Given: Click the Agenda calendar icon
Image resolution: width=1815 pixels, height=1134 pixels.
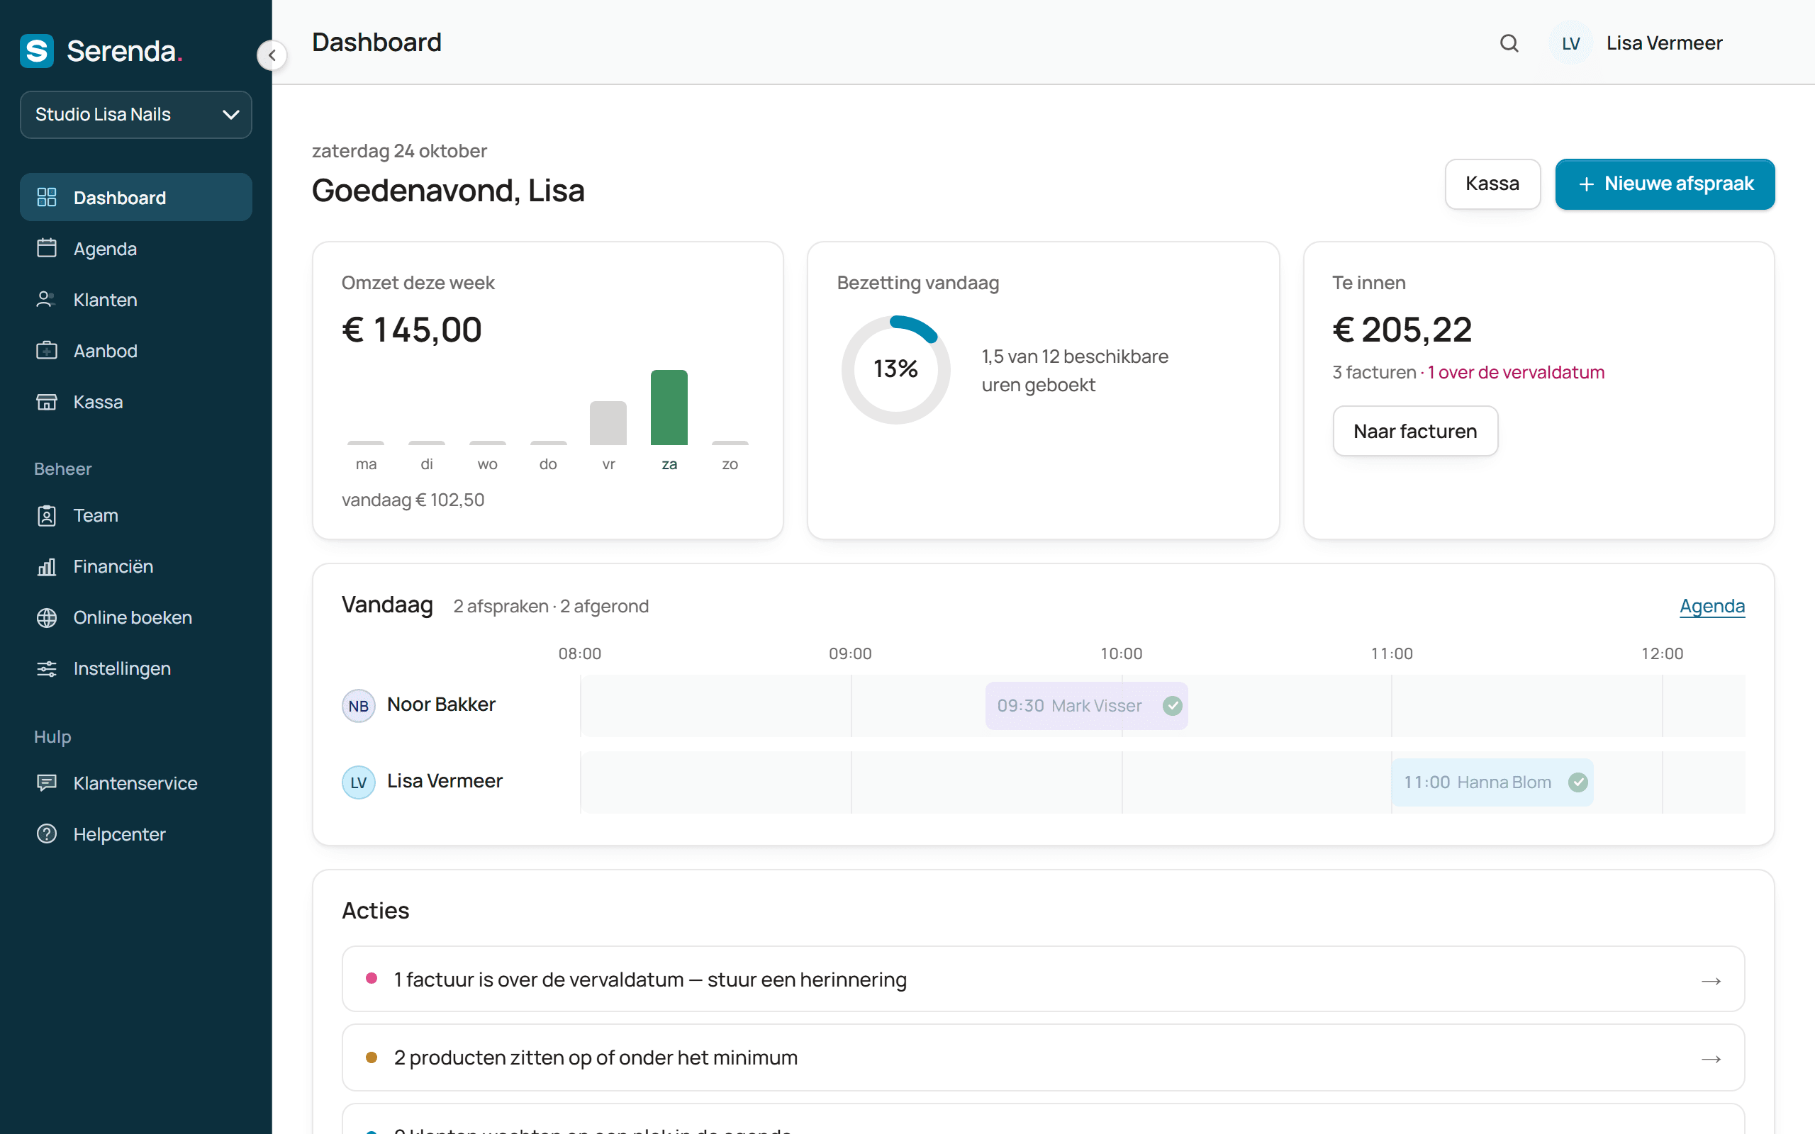Looking at the screenshot, I should coord(47,248).
